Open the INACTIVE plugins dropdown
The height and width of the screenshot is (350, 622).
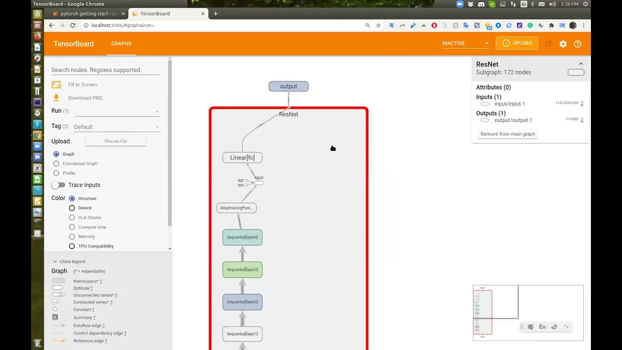(465, 43)
